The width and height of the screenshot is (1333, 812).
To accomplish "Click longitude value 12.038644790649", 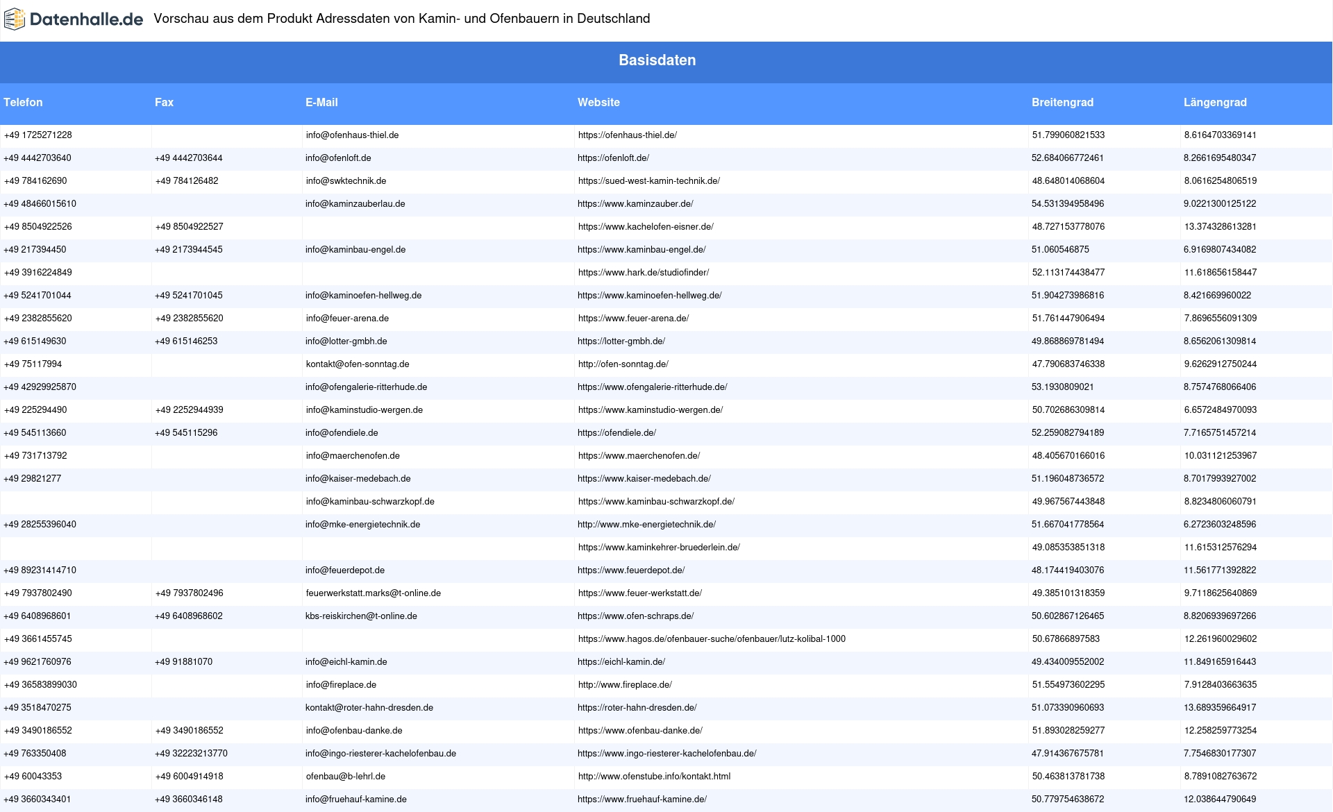I will (1220, 800).
